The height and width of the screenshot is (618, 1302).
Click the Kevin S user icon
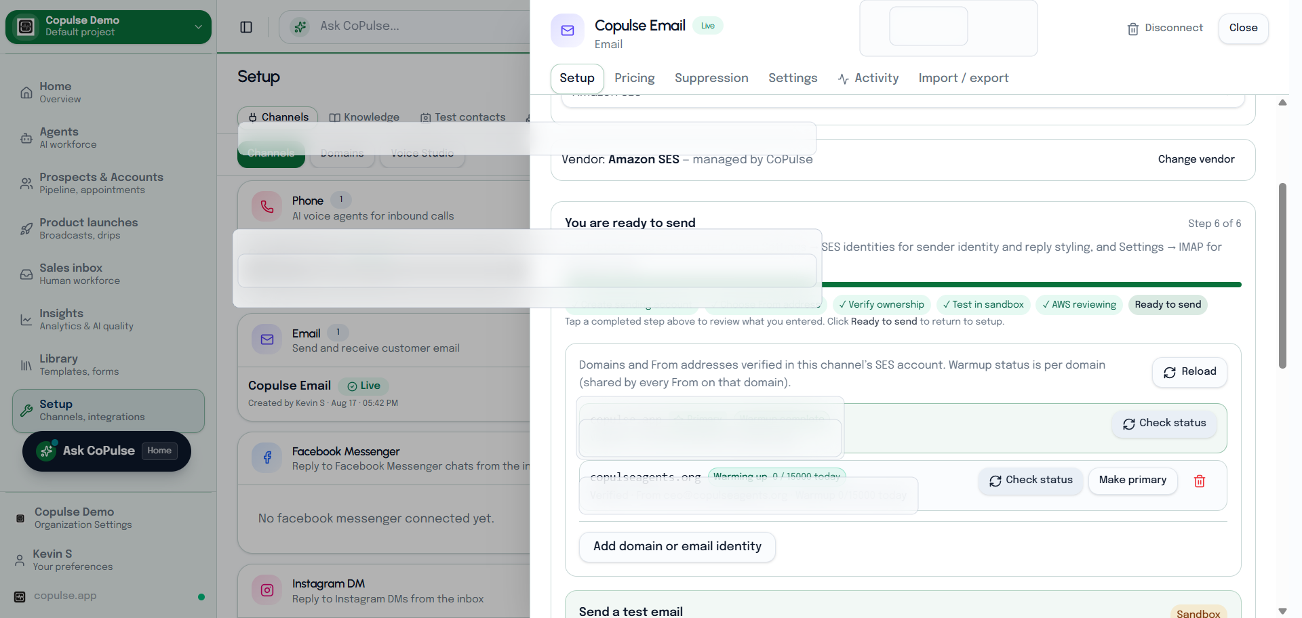pos(20,560)
